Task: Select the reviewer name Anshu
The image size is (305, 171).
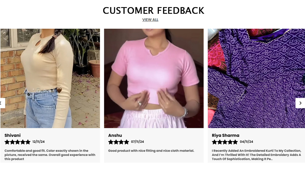Action: pos(115,135)
